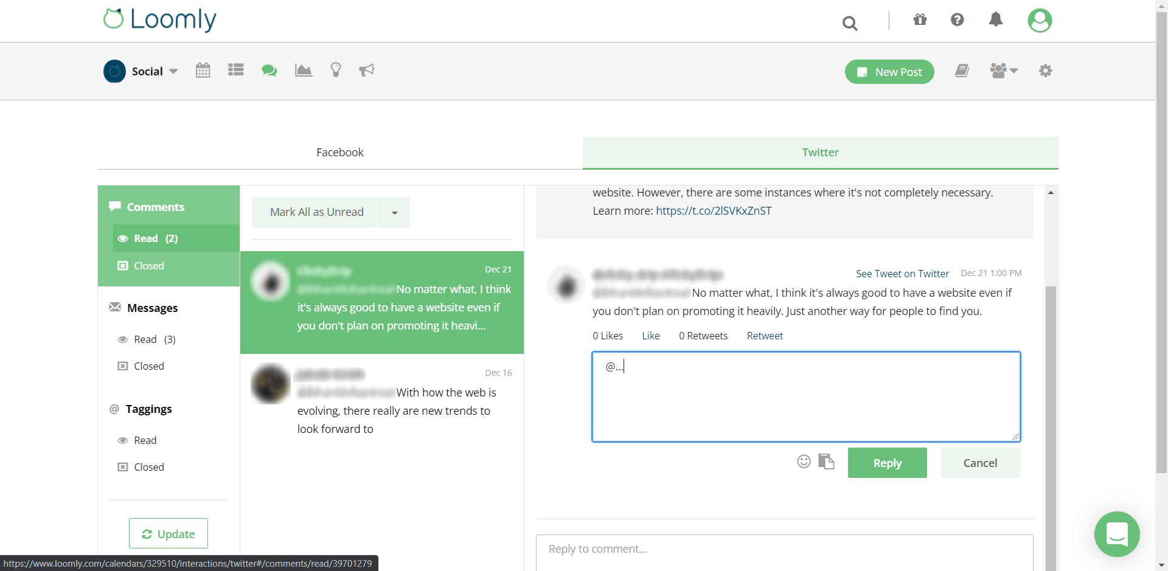The image size is (1168, 571).
Task: Select the Twitter tab
Action: click(820, 153)
